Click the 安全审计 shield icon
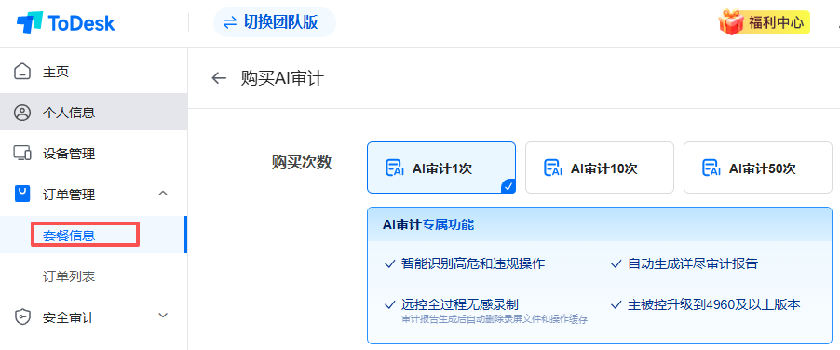840x350 pixels. 22,317
